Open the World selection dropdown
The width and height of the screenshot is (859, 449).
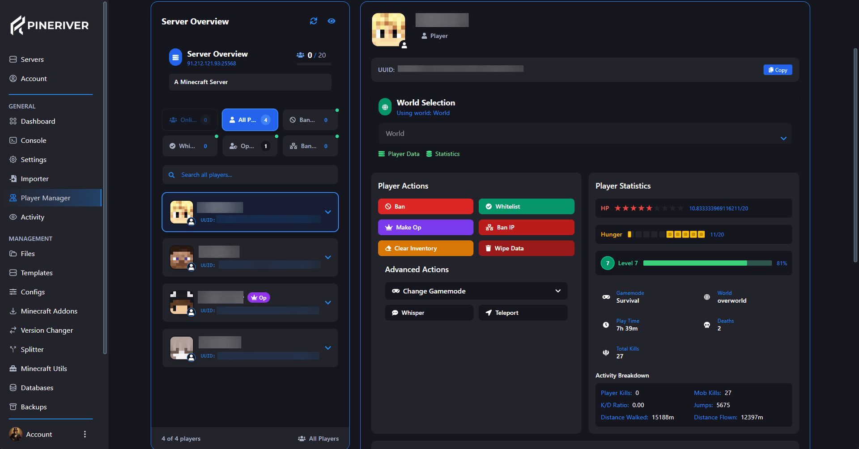(585, 133)
